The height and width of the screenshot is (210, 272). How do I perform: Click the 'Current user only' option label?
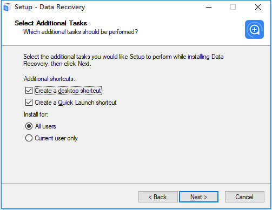(x=56, y=138)
